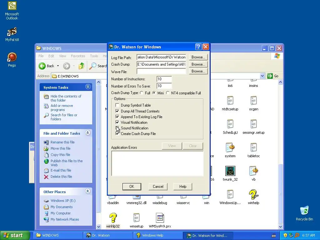The image size is (320, 240).
Task: Switch to Windows Help taskbar item
Action: pyautogui.click(x=158, y=235)
